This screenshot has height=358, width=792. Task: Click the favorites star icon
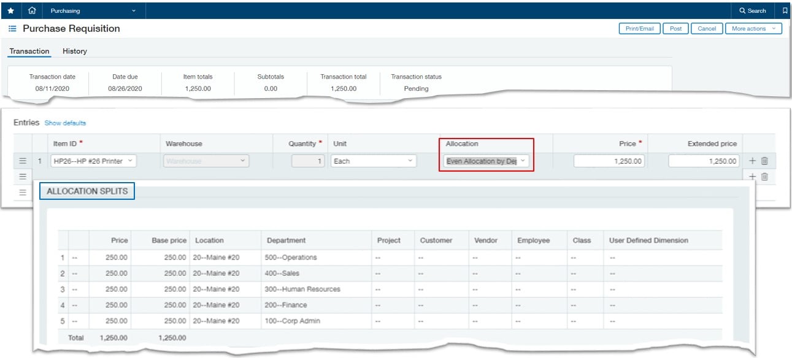point(10,10)
